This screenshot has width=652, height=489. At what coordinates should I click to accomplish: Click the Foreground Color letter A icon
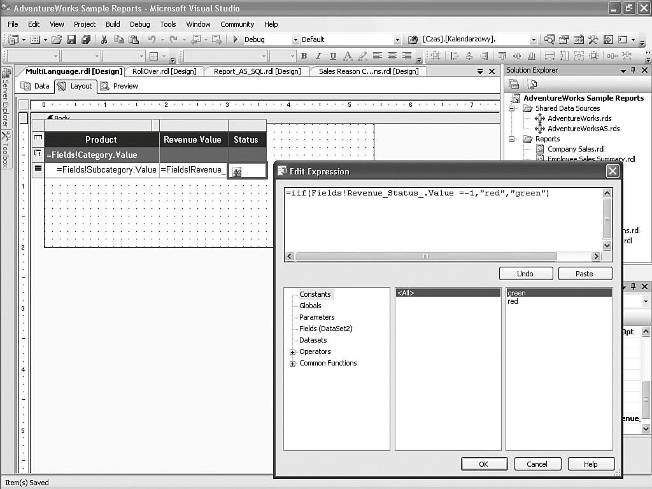pos(348,56)
